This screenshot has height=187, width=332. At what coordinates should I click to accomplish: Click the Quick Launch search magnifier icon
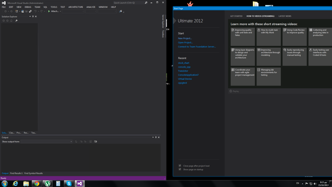click(146, 3)
